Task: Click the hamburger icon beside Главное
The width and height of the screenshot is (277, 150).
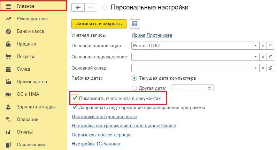Action: (8, 6)
